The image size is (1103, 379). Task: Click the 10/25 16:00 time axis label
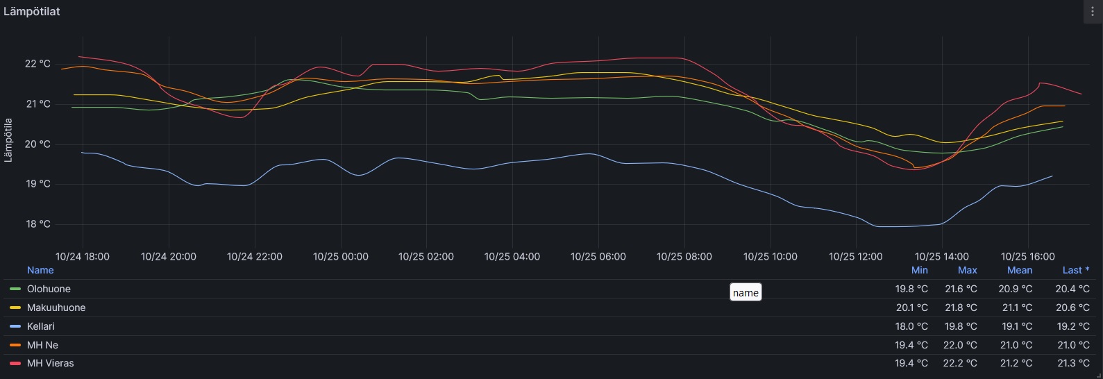click(1027, 256)
